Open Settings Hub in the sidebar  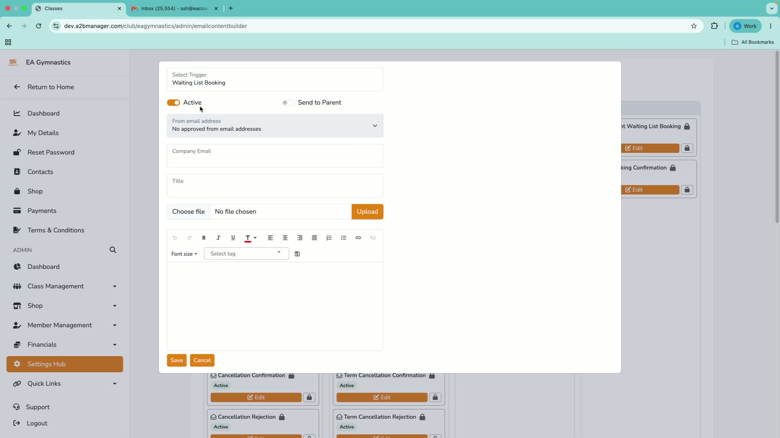point(65,364)
